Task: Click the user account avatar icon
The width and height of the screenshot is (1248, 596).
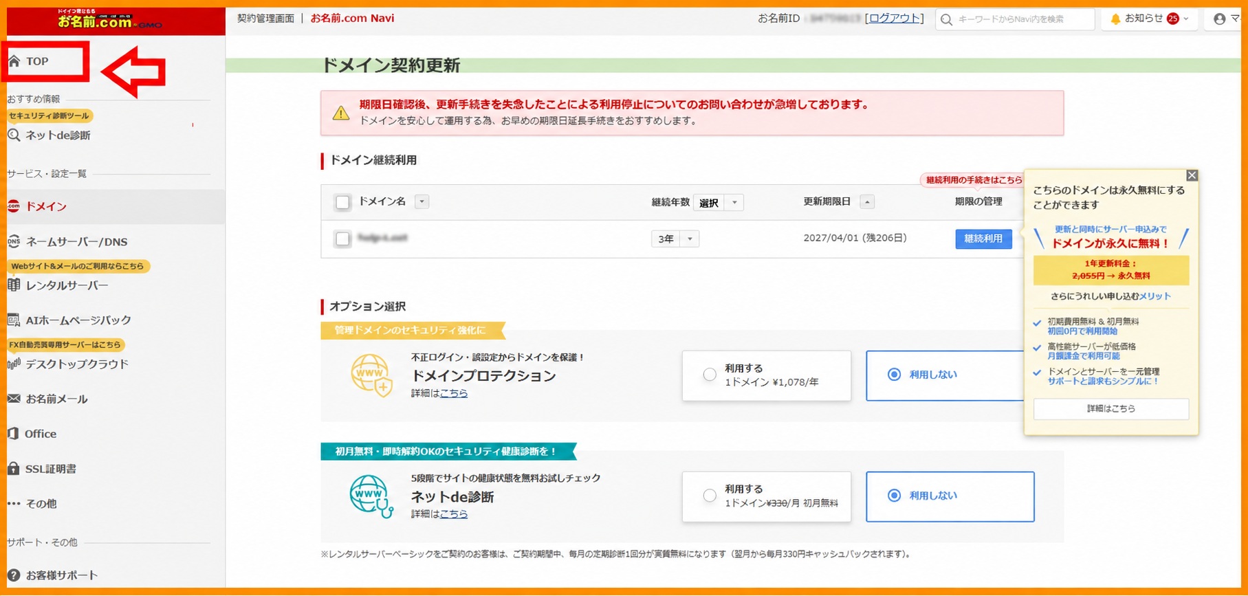Action: (x=1219, y=19)
